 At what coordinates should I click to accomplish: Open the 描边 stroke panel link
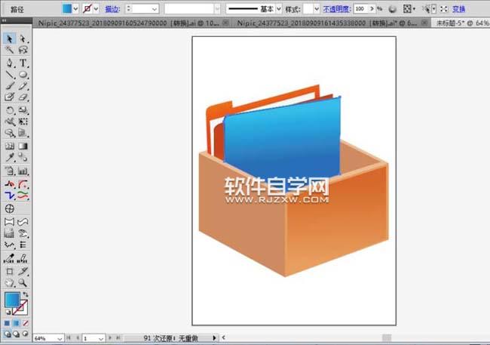(112, 9)
